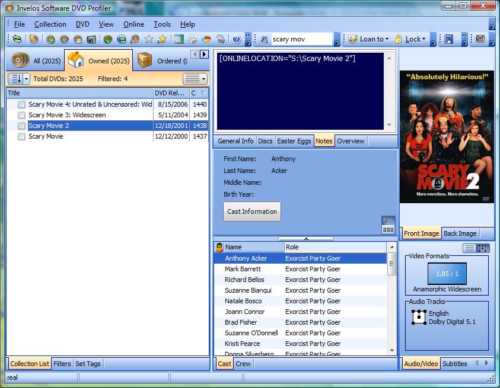
Task: Click the printer icon in toolbar
Action: [193, 40]
